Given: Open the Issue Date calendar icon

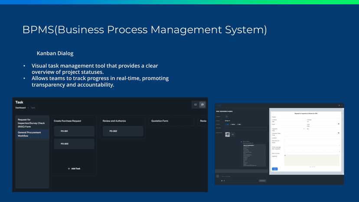Looking at the screenshot, I should [339, 124].
